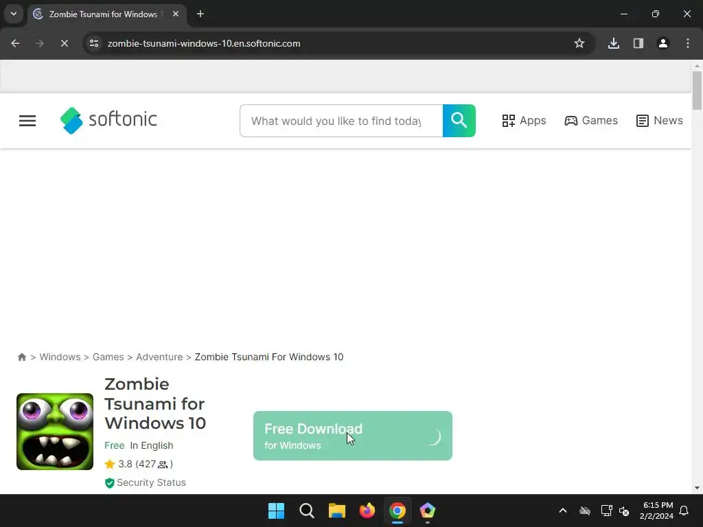Open the Windows Start menu

[276, 511]
